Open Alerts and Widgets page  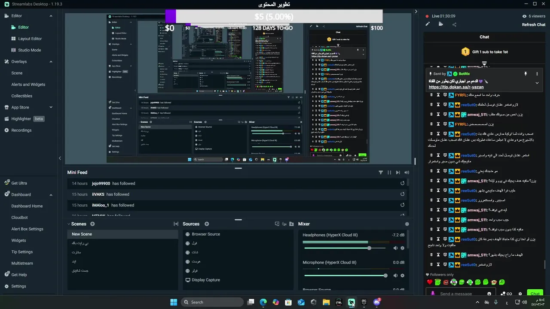(28, 85)
